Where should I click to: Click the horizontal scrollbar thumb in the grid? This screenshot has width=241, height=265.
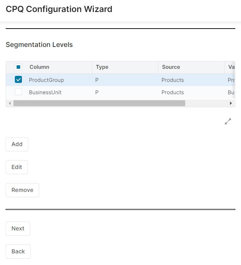click(x=99, y=103)
